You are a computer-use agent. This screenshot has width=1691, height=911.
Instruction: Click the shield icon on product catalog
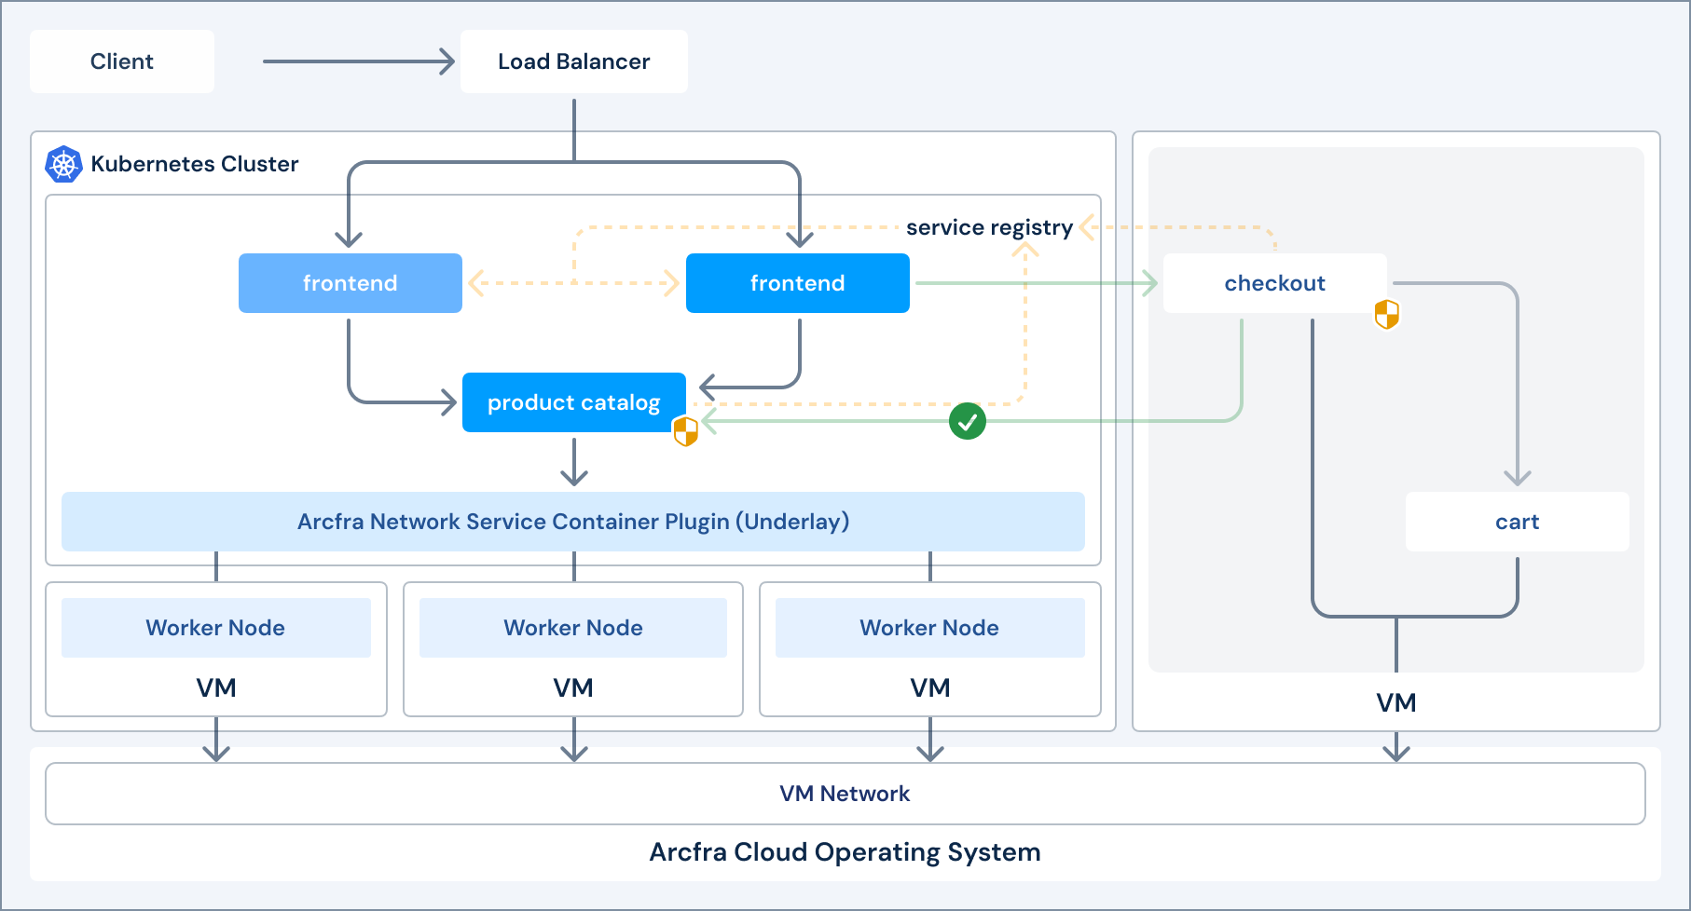[686, 431]
